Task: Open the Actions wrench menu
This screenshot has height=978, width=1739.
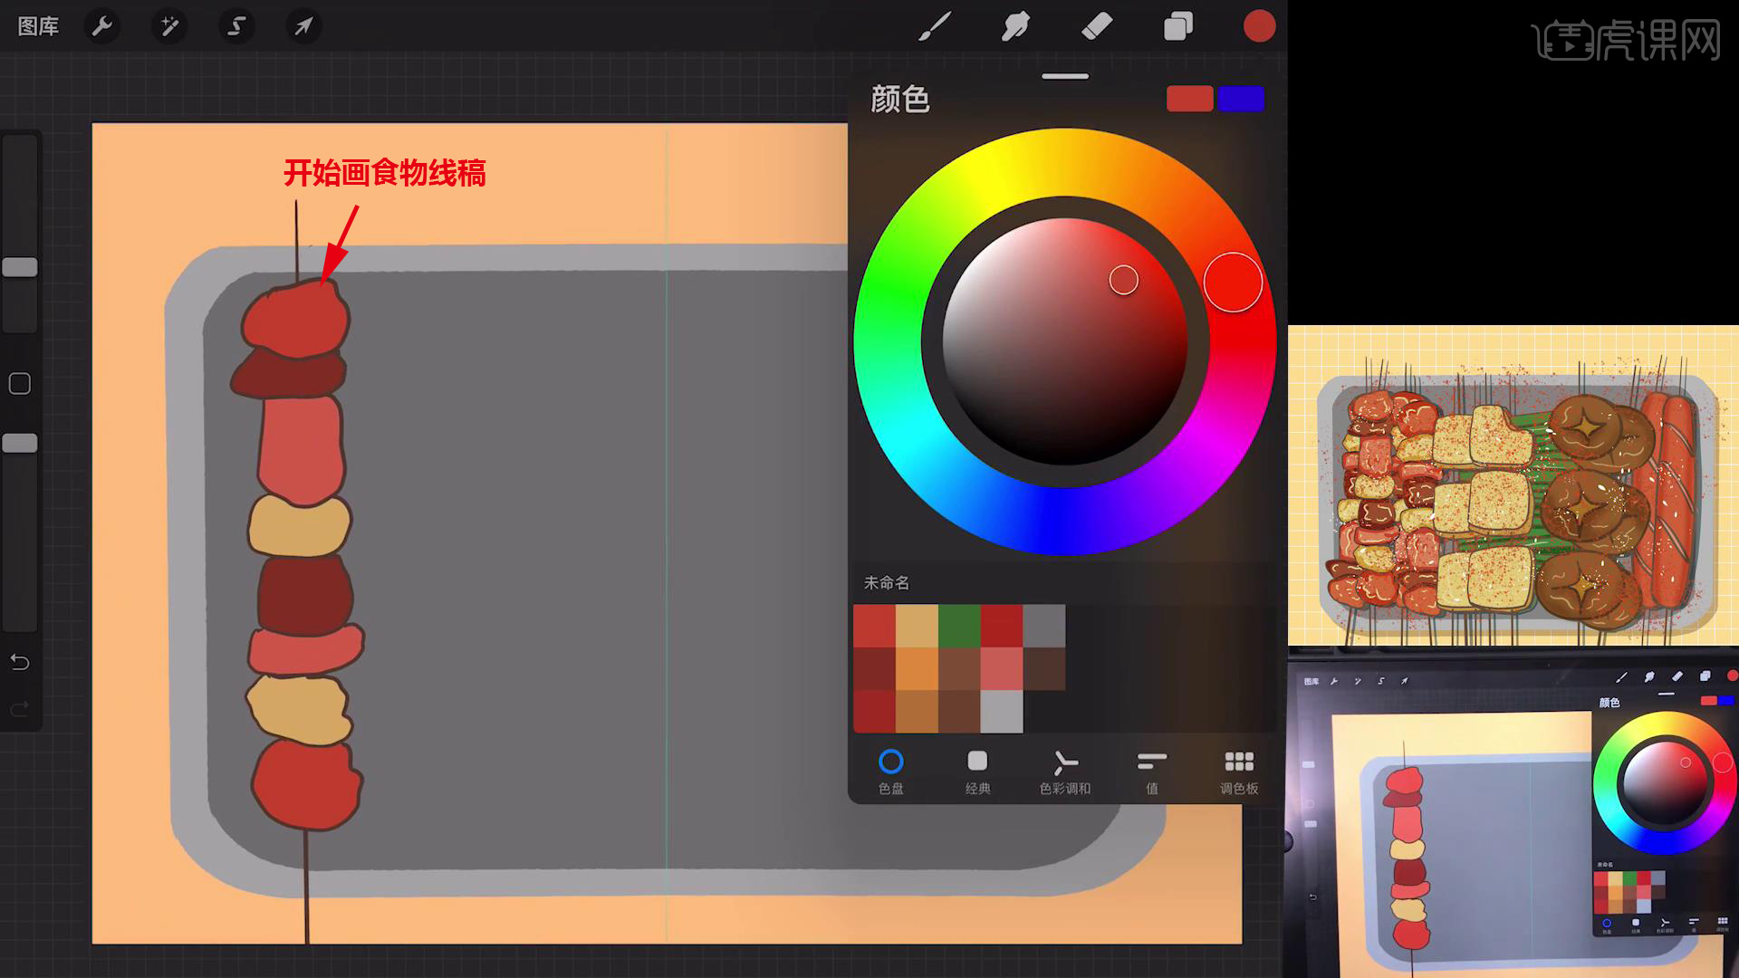Action: [102, 26]
